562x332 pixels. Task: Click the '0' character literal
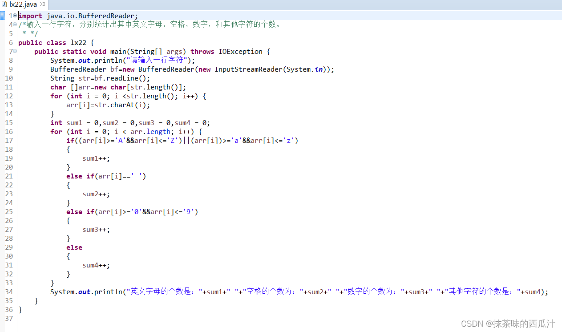pyautogui.click(x=136, y=212)
